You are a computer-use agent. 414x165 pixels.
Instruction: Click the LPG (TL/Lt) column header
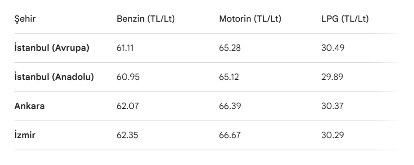point(345,19)
